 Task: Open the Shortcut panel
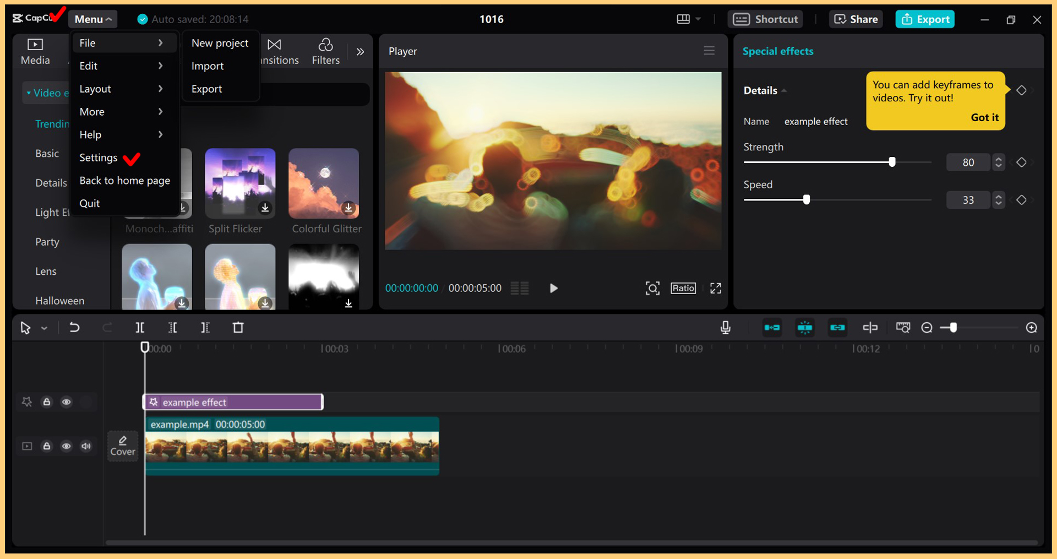765,19
